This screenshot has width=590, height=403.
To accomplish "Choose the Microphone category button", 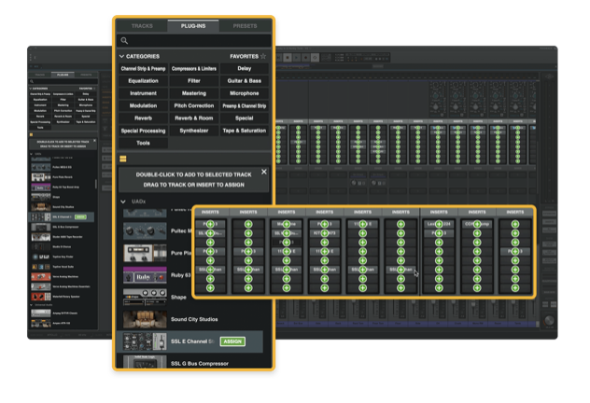I will click(245, 93).
